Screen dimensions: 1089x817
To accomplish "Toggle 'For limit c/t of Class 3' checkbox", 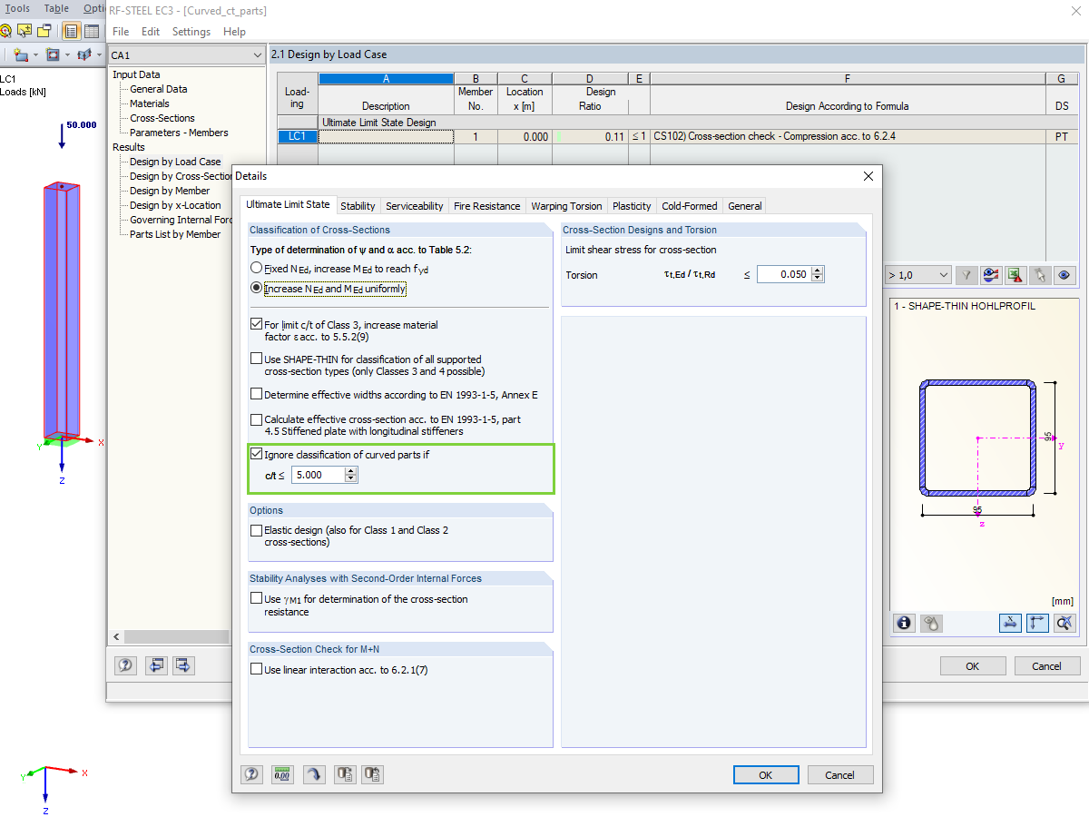I will [x=256, y=324].
